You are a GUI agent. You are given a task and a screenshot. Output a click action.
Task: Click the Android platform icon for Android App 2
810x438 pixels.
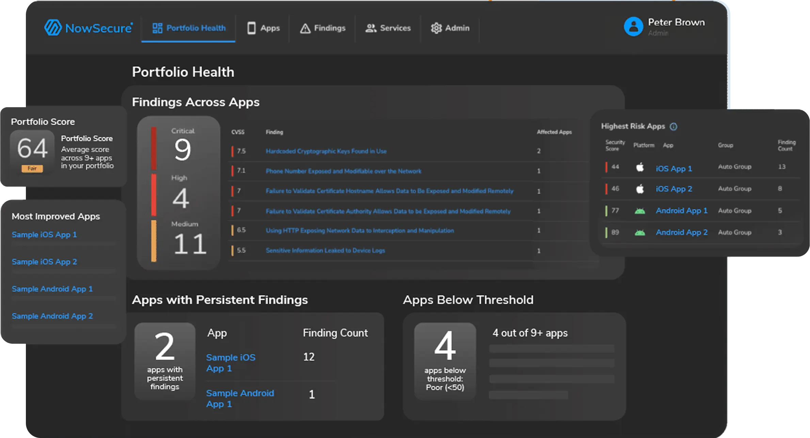[640, 233]
